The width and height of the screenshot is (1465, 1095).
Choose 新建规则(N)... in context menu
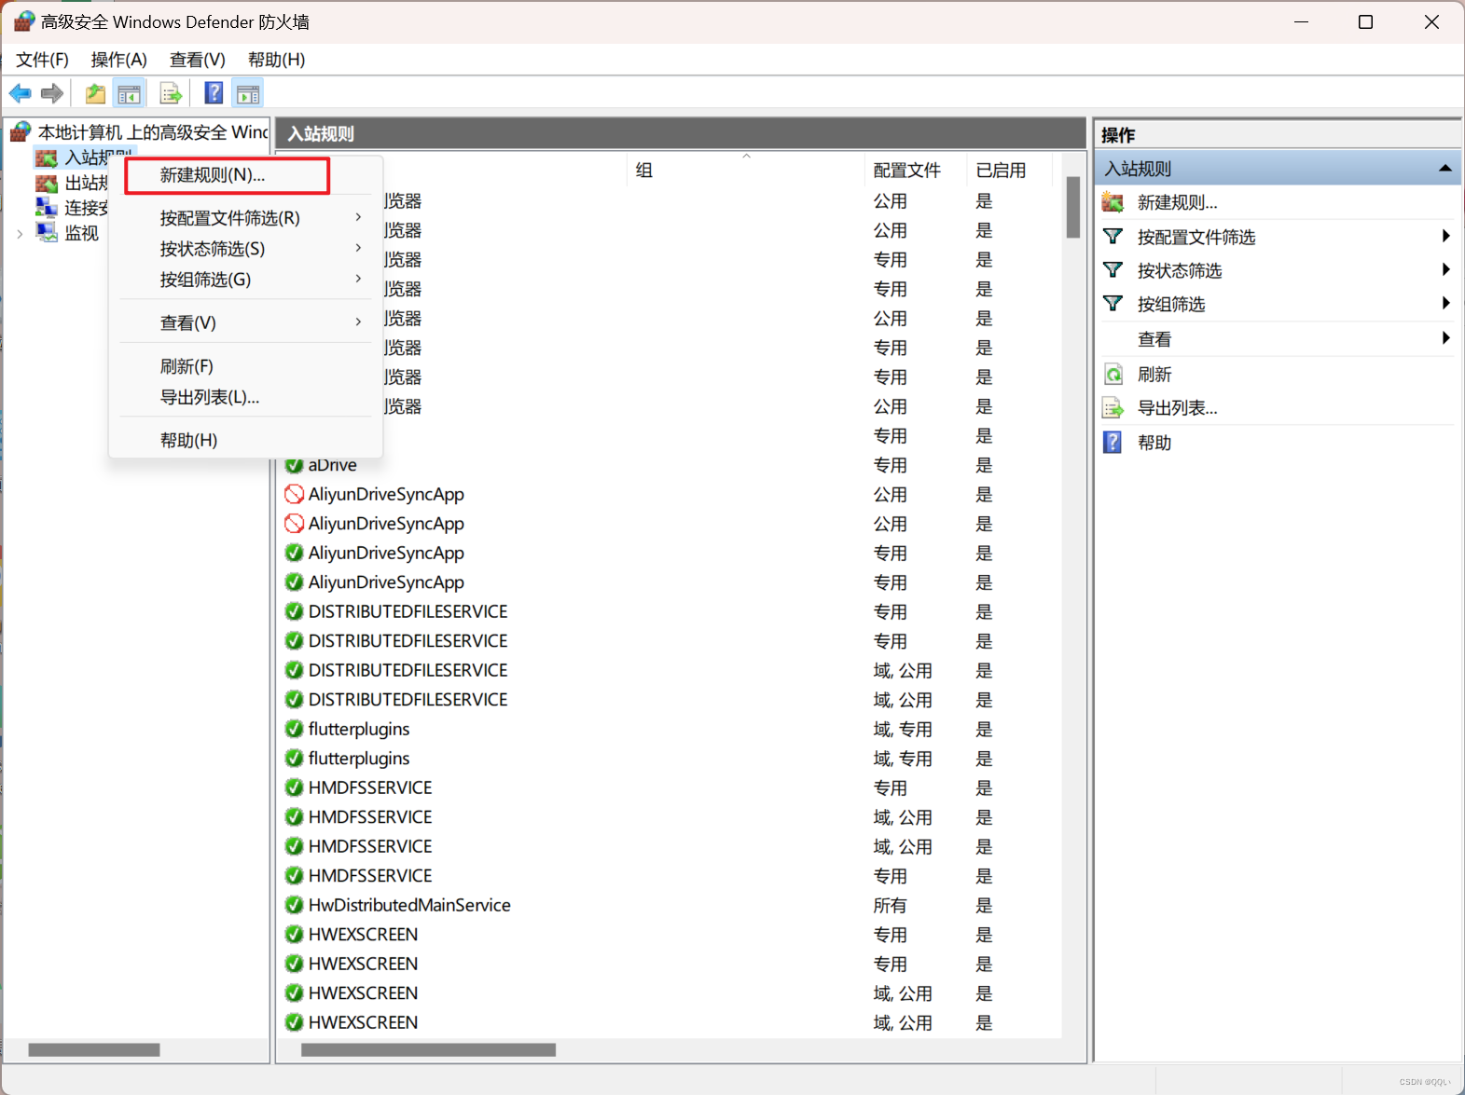pyautogui.click(x=228, y=175)
